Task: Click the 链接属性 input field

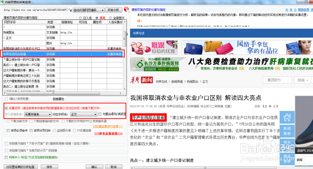Action: (96, 99)
